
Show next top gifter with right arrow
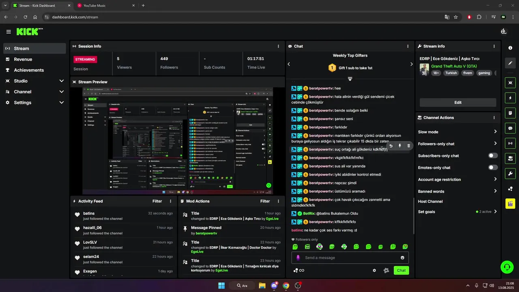click(x=411, y=64)
